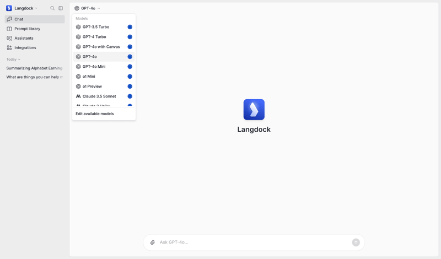Go to the Chat section

pyautogui.click(x=35, y=19)
